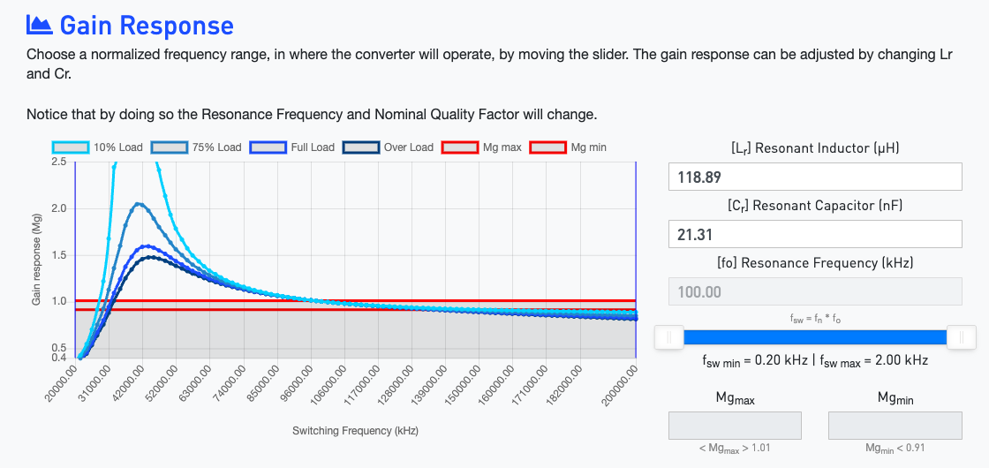989x468 pixels.
Task: Click the Resonance Frequency field
Action: [x=814, y=291]
